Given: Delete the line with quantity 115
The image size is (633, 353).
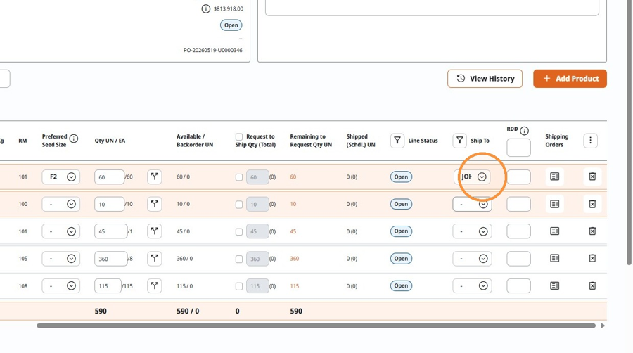Looking at the screenshot, I should pyautogui.click(x=592, y=285).
